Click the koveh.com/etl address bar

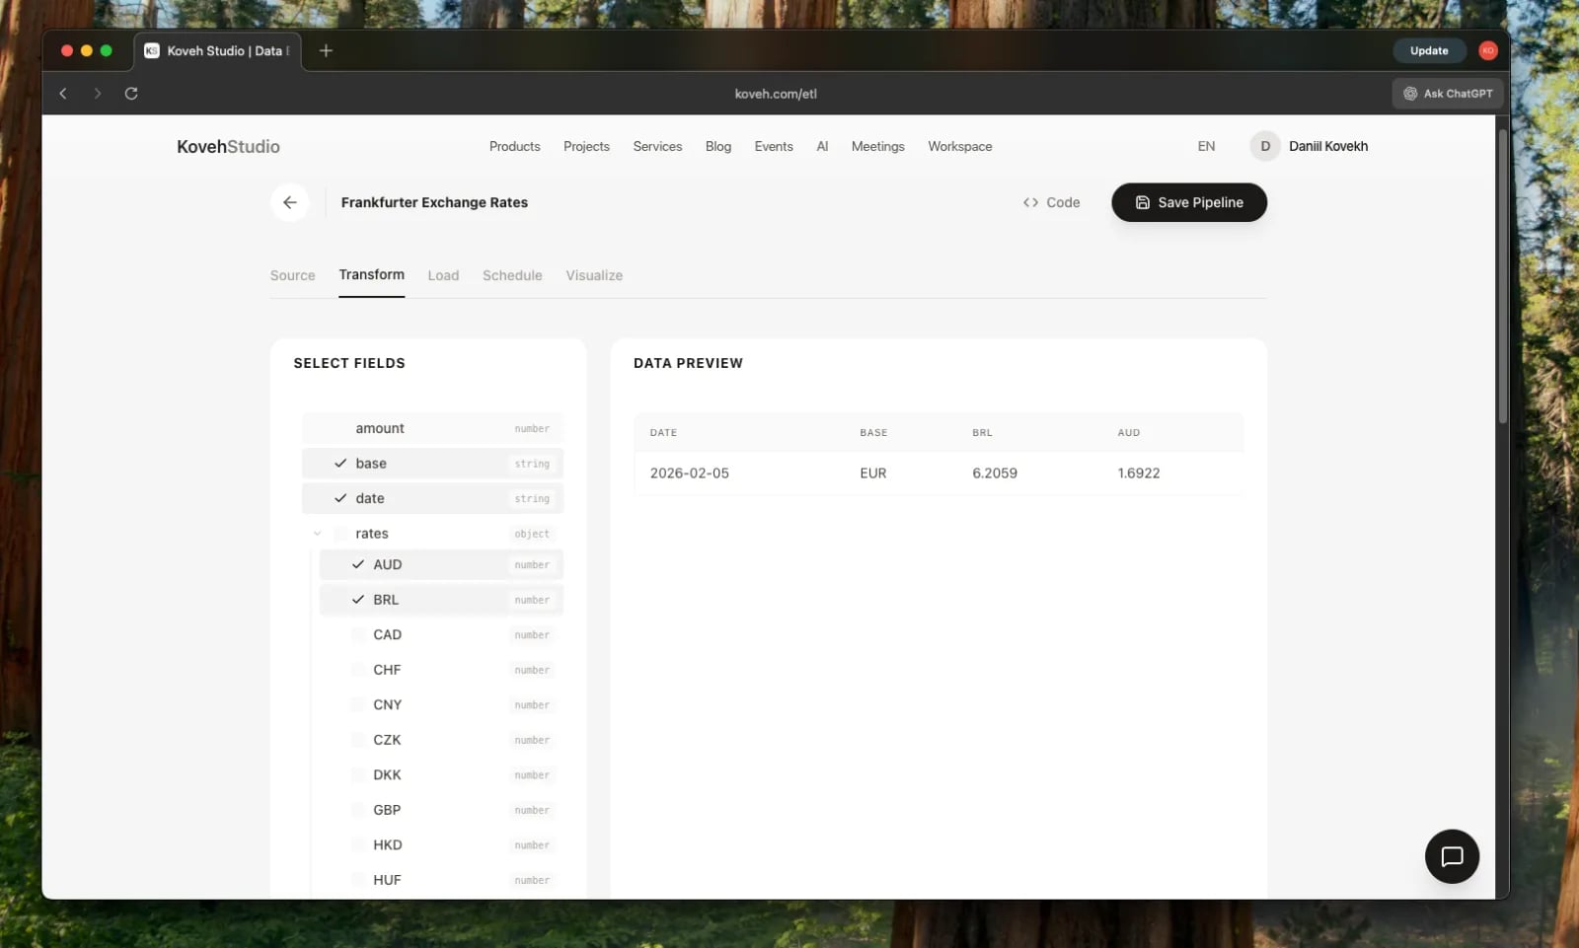tap(776, 94)
